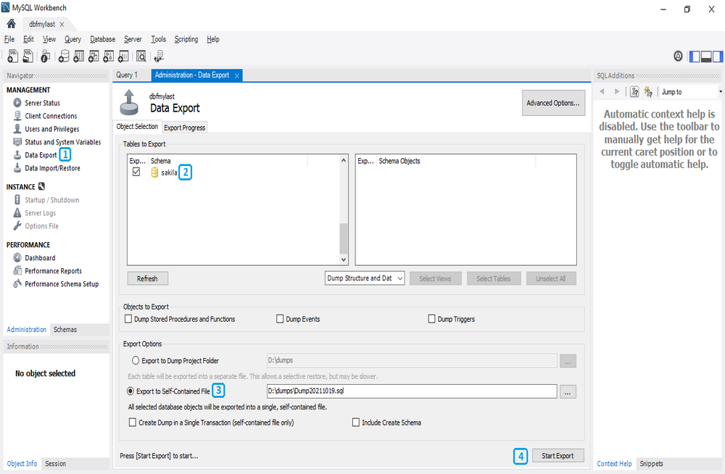Create a new SQL tab toolbar icon
The height and width of the screenshot is (474, 725).
click(x=13, y=56)
